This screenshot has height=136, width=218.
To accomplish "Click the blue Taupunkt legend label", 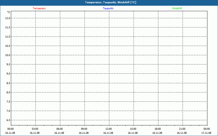I will tap(108, 8).
